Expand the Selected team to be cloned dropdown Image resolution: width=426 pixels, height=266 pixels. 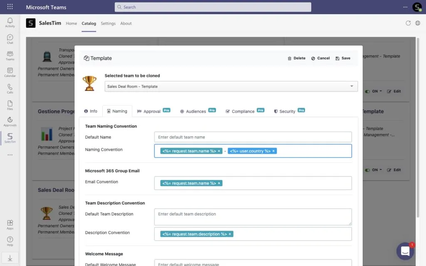point(352,86)
